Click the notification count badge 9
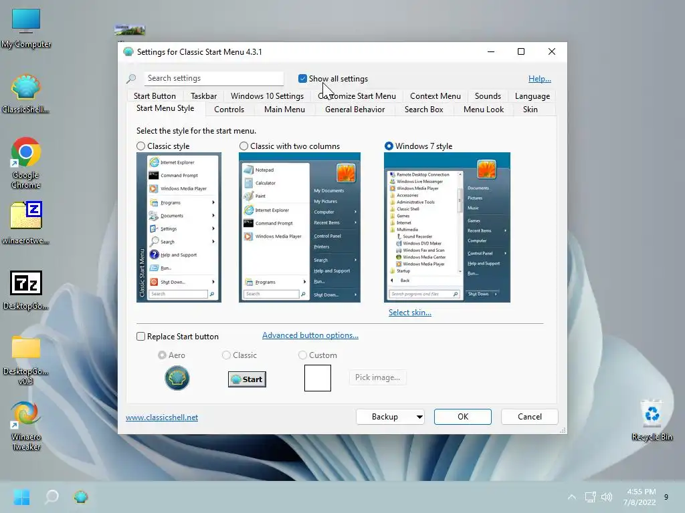The image size is (685, 513). pyautogui.click(x=666, y=497)
